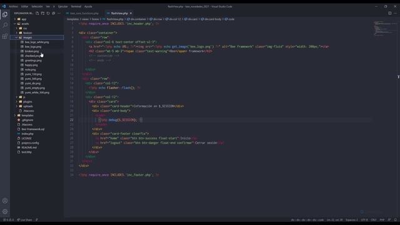400x225 pixels.
Task: Open the Terminal menu
Action: (76, 6)
